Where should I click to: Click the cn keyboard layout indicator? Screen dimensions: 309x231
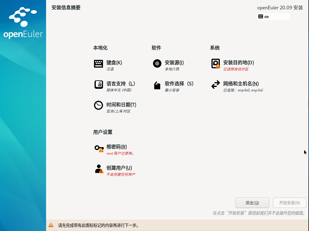pos(273,16)
